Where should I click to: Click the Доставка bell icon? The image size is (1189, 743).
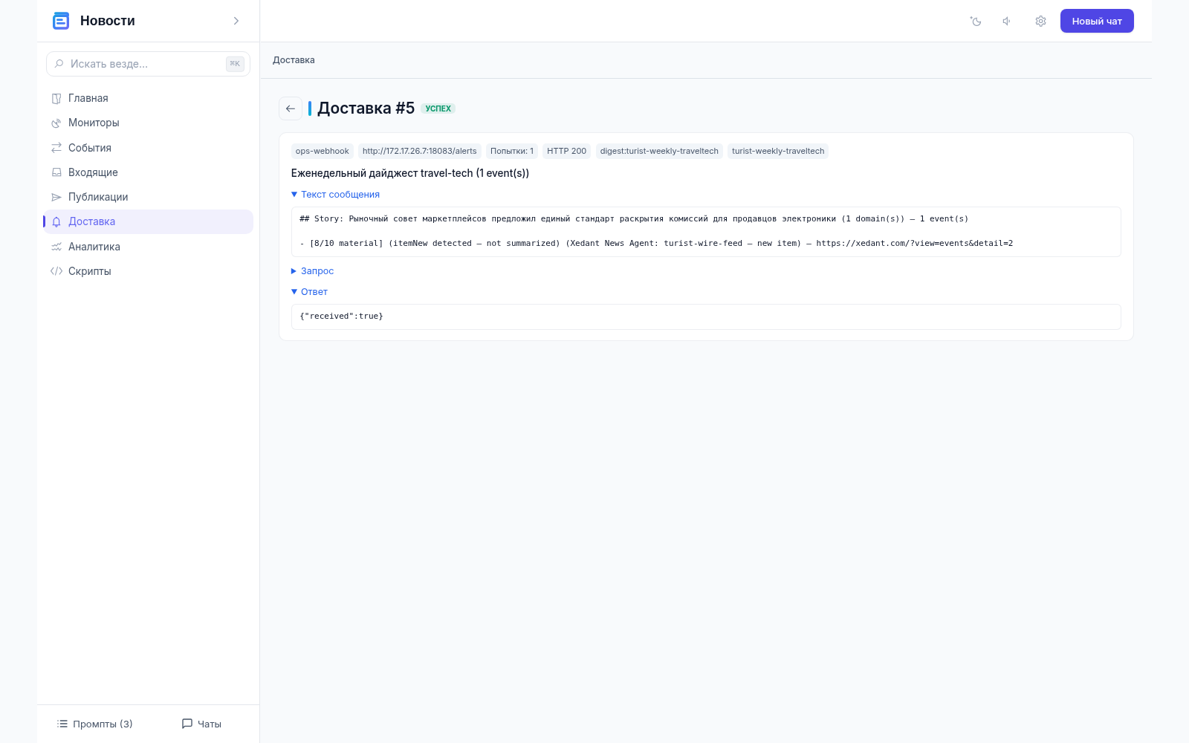click(56, 221)
